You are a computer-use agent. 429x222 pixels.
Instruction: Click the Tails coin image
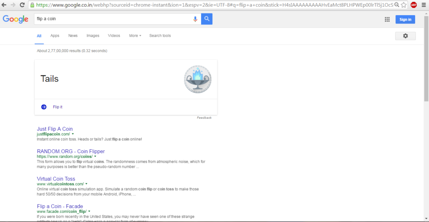tap(198, 79)
